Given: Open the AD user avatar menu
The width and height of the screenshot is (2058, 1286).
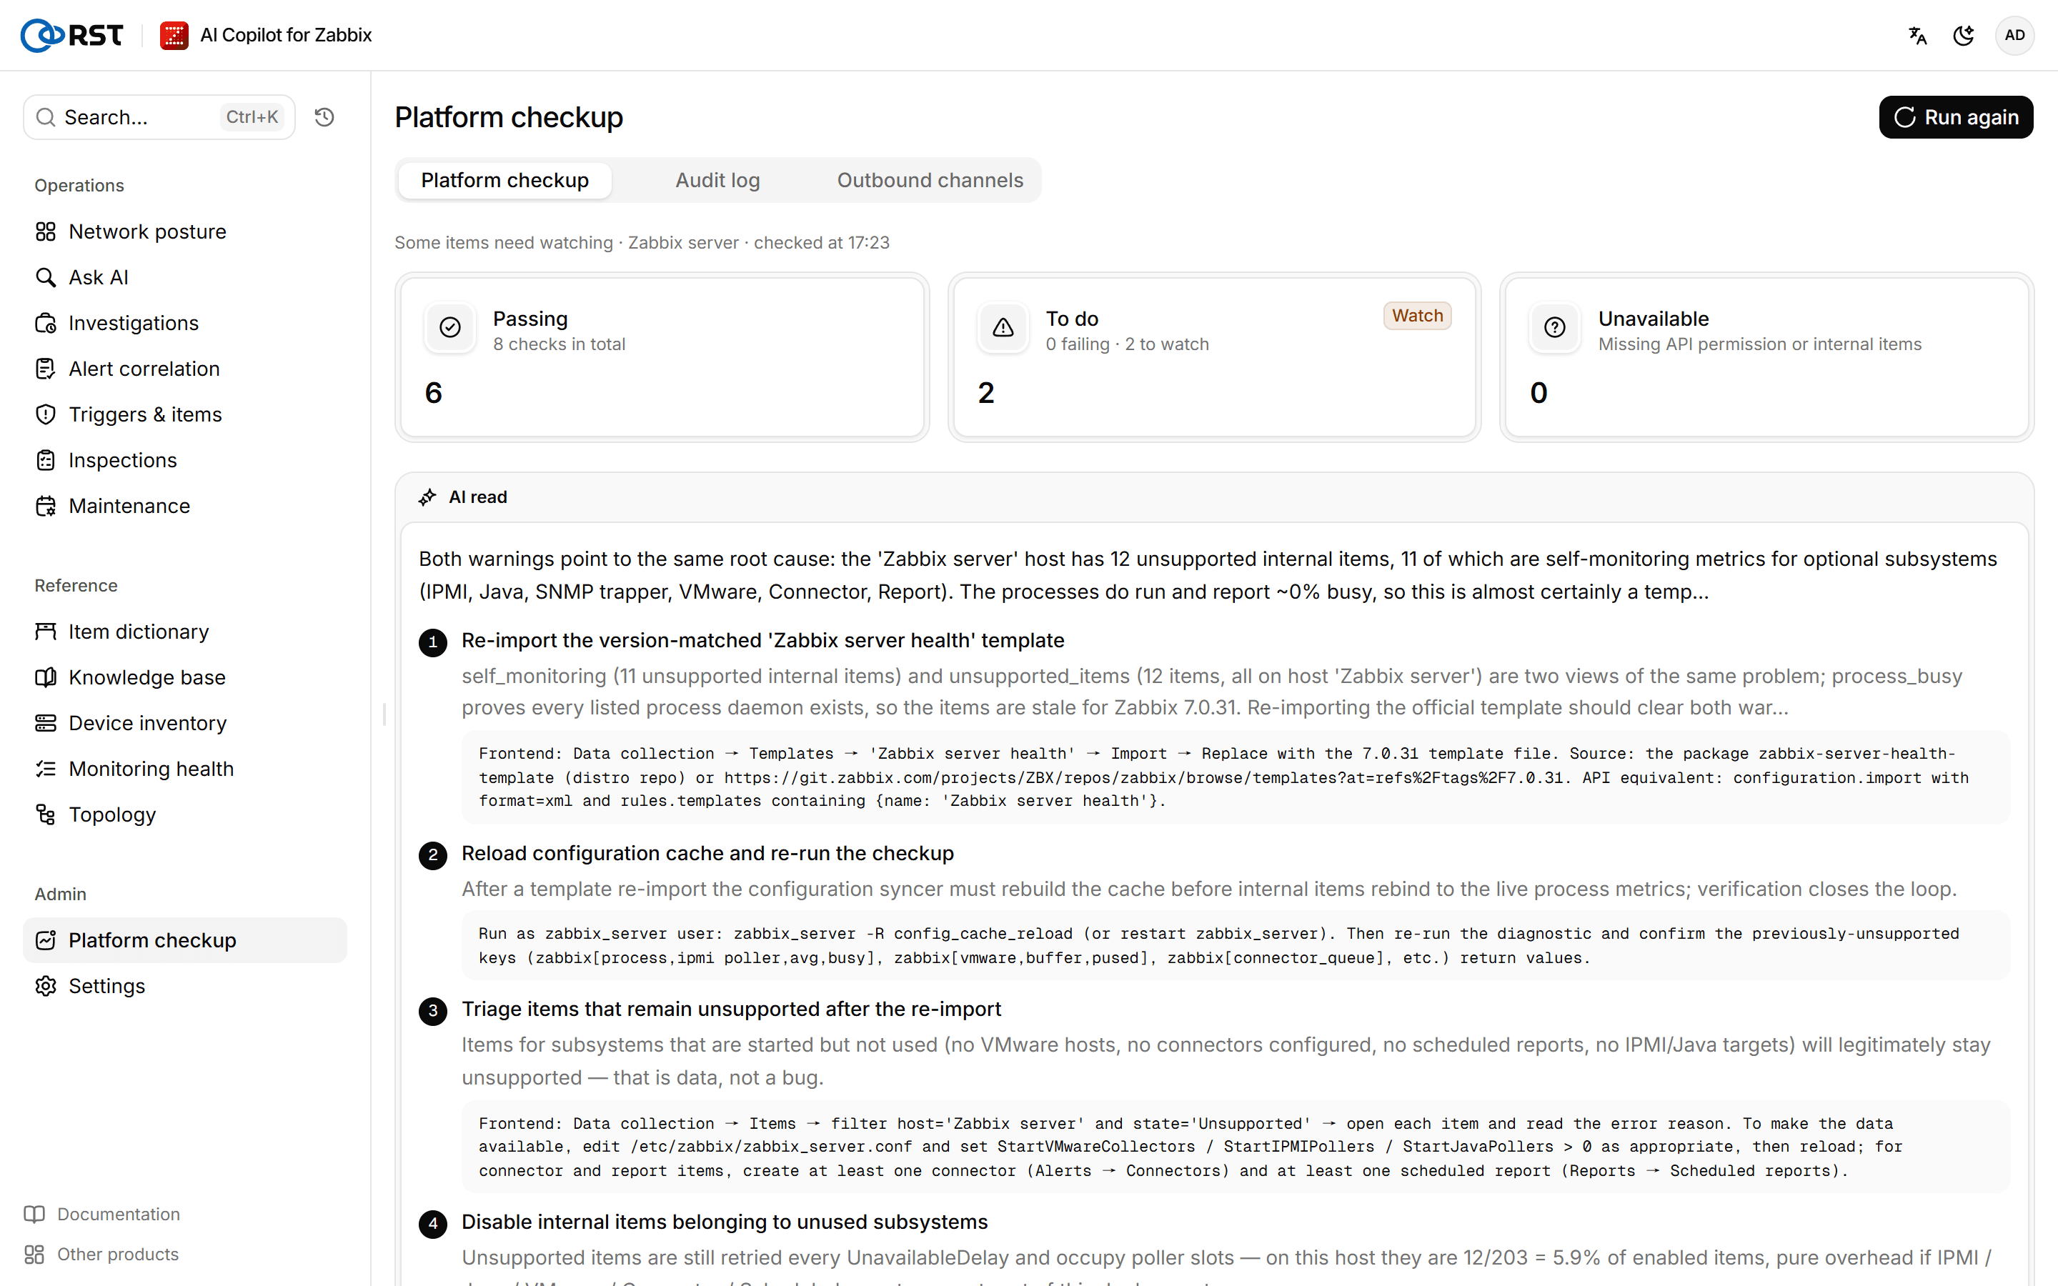Looking at the screenshot, I should coord(2014,35).
